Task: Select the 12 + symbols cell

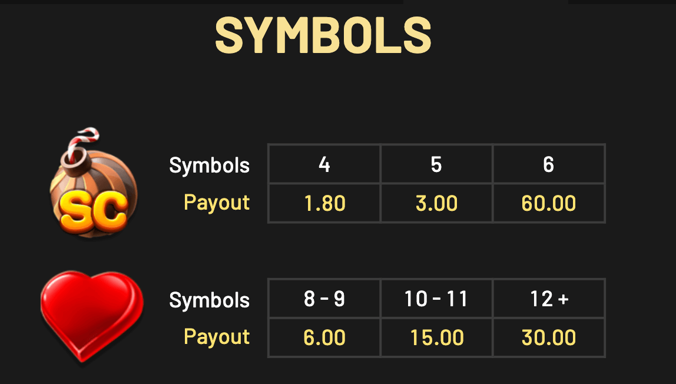Action: coord(549,299)
